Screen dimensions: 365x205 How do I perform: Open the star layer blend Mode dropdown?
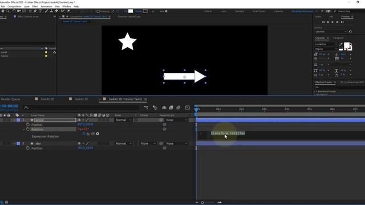pyautogui.click(x=124, y=143)
